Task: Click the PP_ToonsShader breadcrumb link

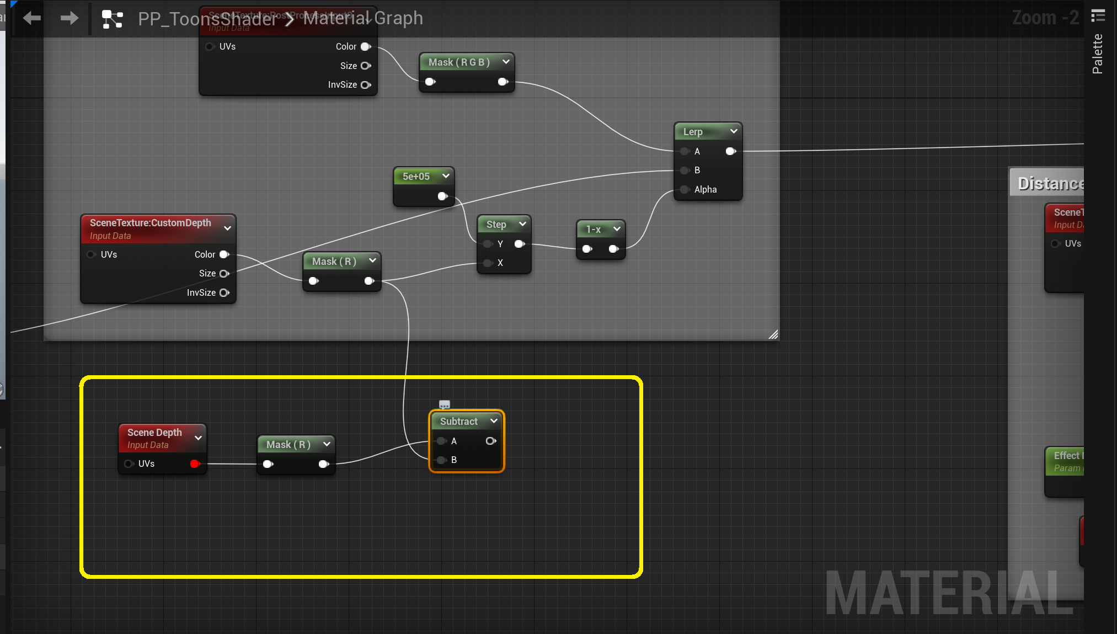Action: pos(207,19)
